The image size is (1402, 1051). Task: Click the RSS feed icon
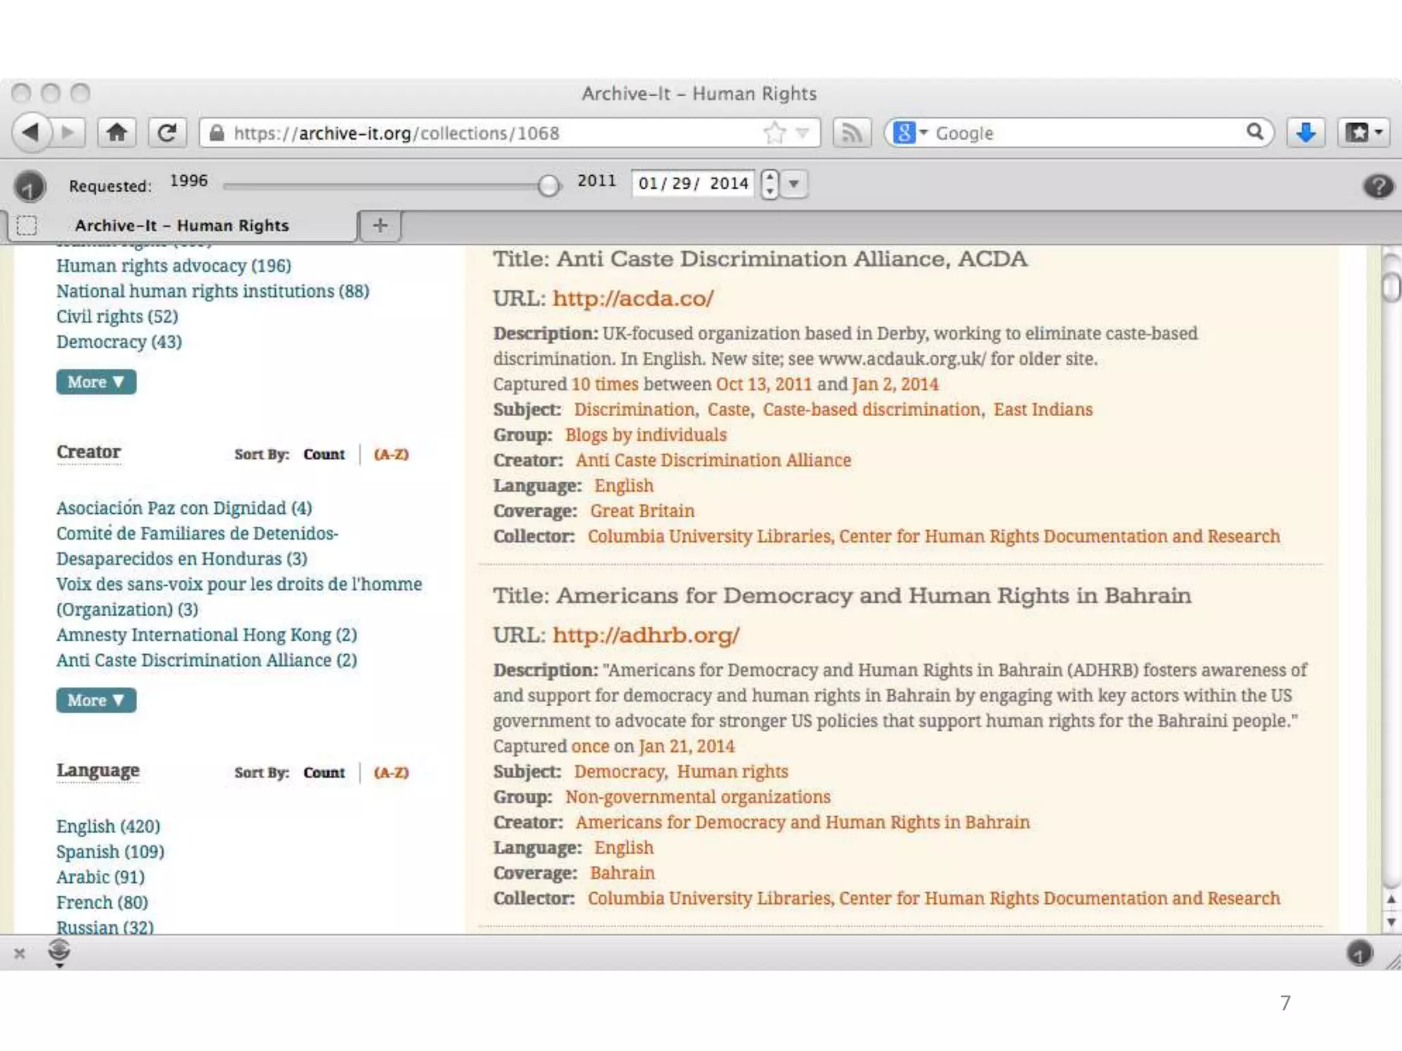(851, 133)
